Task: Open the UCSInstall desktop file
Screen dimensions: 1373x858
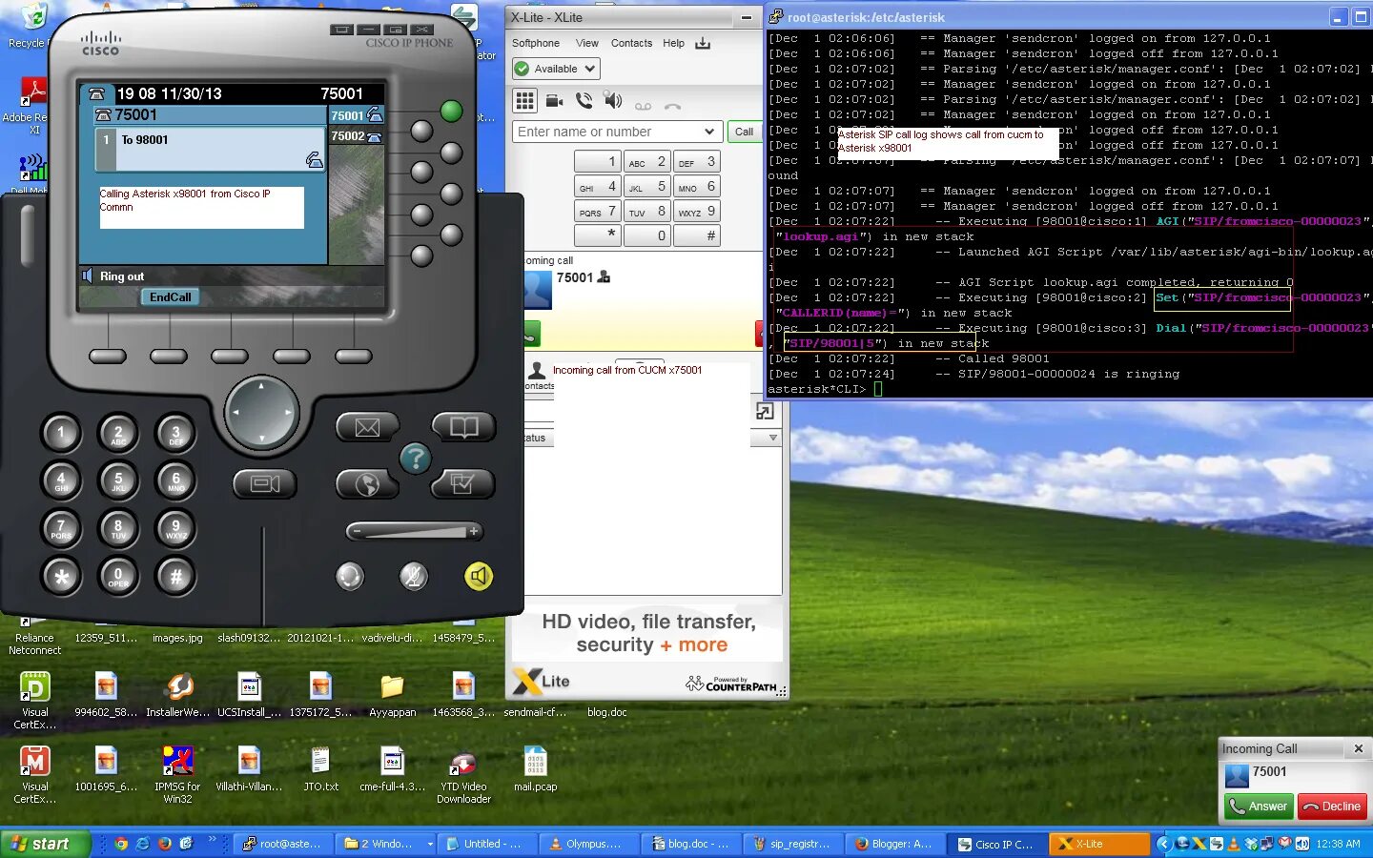Action: (249, 694)
